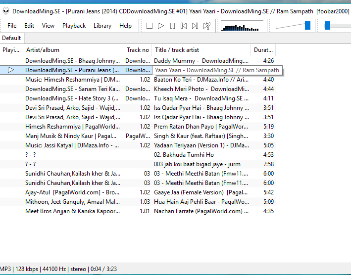Screen dimensions: 351x275
Task: Open the Library menu
Action: (102, 26)
